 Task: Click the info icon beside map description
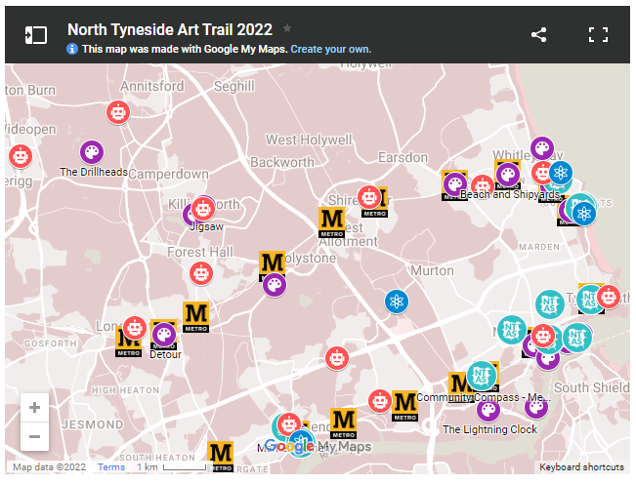tap(72, 49)
